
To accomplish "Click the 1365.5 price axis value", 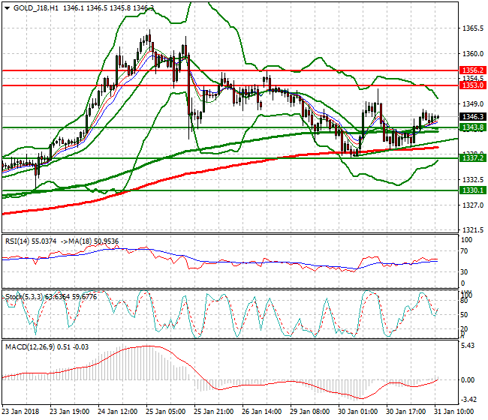I will click(473, 28).
